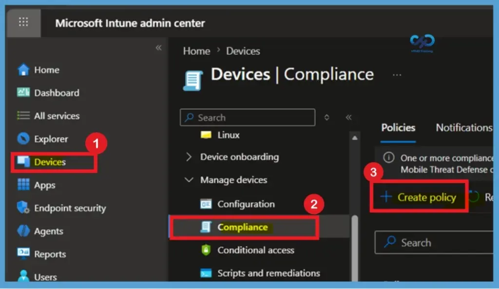Collapse the Manage devices section
Image resolution: width=499 pixels, height=289 pixels.
[189, 180]
